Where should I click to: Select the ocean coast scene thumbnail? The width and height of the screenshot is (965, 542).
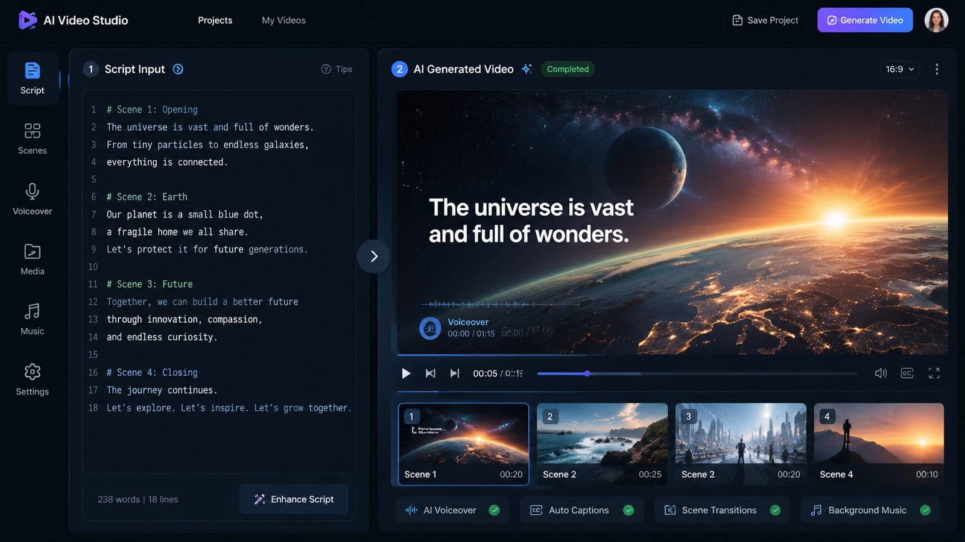[602, 444]
